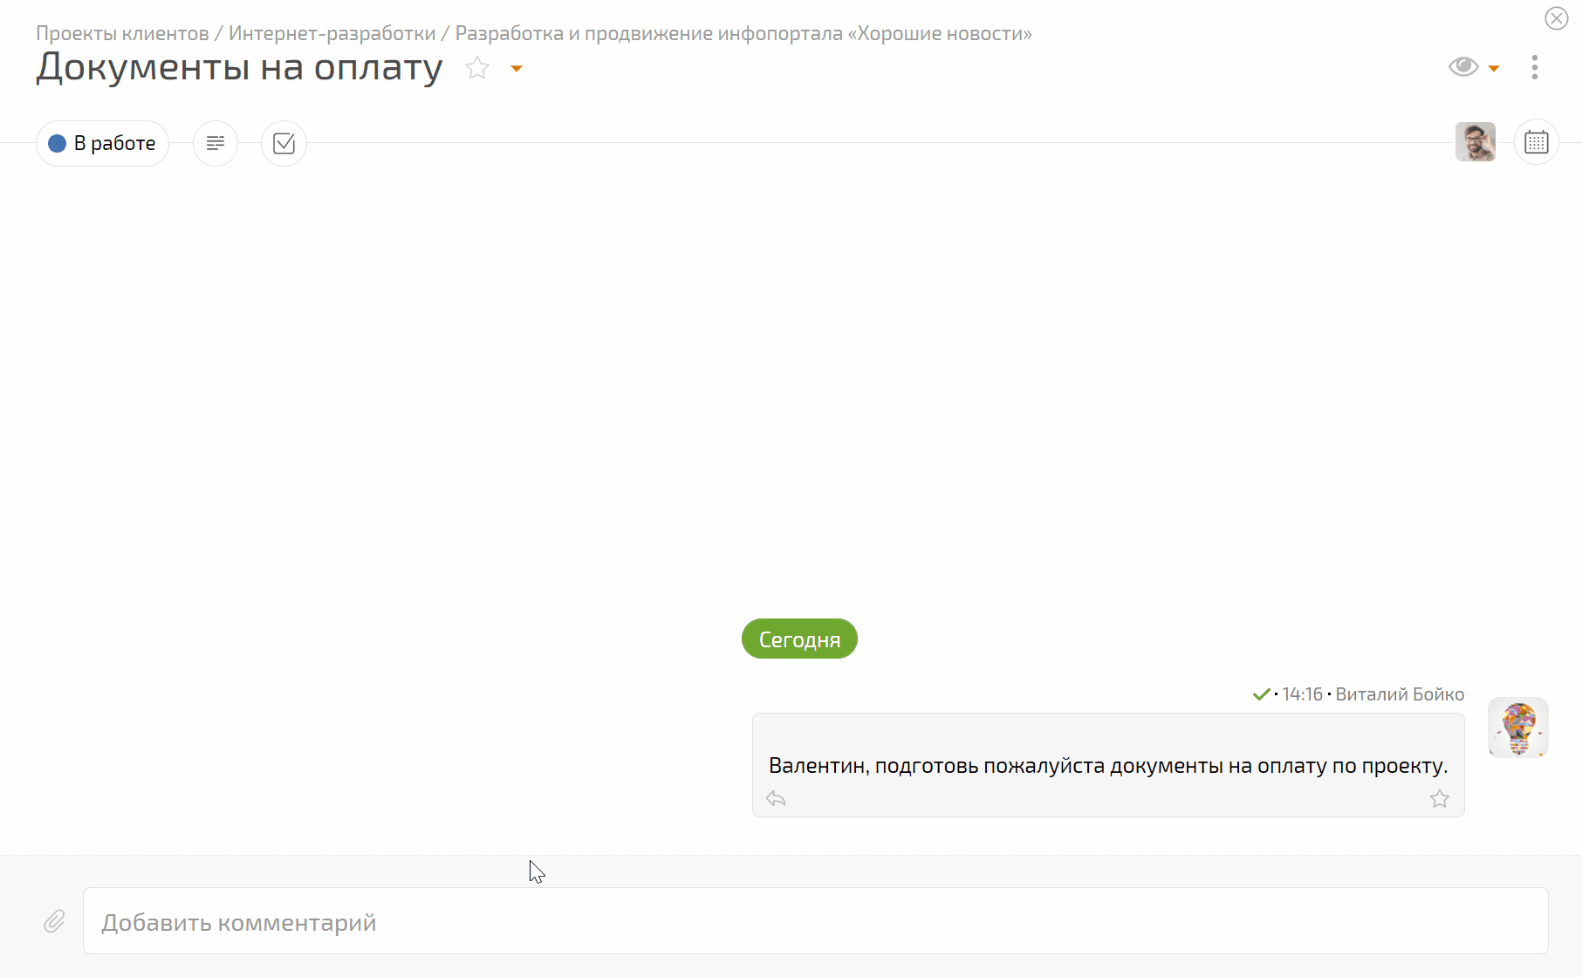Favorite the task with the title star
Image resolution: width=1582 pixels, height=977 pixels.
tap(477, 67)
